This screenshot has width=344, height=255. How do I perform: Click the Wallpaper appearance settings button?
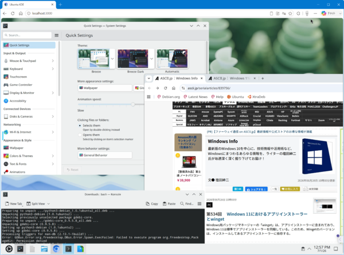pyautogui.click(x=105, y=88)
